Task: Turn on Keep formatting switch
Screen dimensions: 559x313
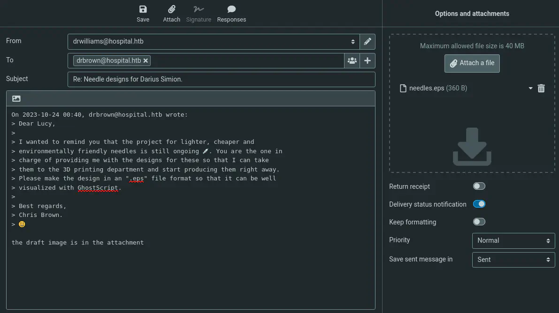Action: coord(479,222)
